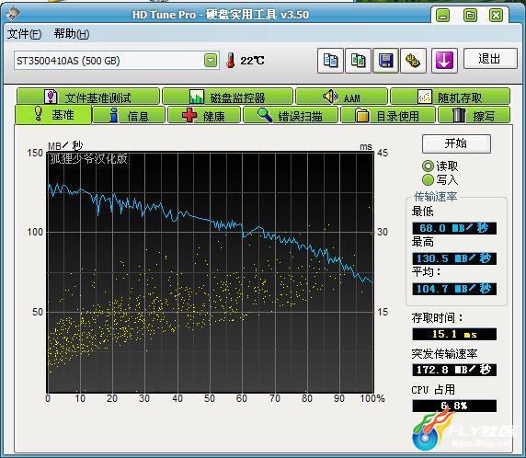Open the 健康 tab with red cross
Viewport: 526px width, 458px height.
(x=204, y=116)
